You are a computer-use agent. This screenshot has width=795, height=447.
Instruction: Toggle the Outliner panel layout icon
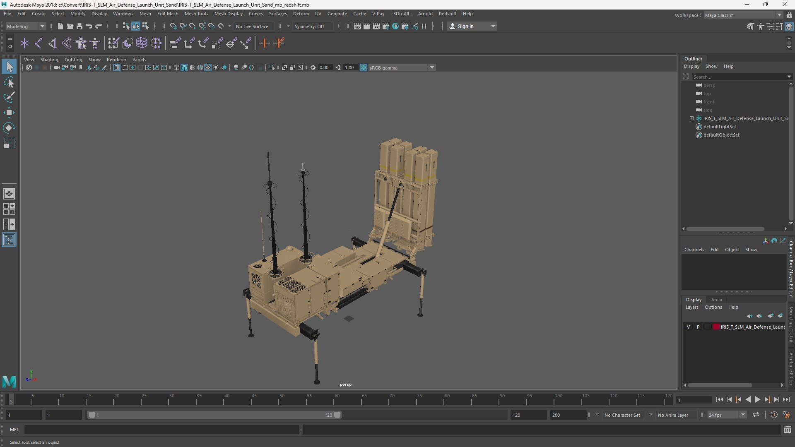pyautogui.click(x=9, y=240)
